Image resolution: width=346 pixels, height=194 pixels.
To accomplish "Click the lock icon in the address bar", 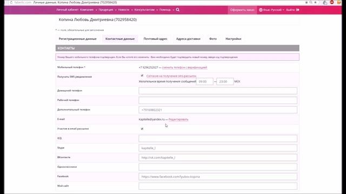I will [307, 2].
